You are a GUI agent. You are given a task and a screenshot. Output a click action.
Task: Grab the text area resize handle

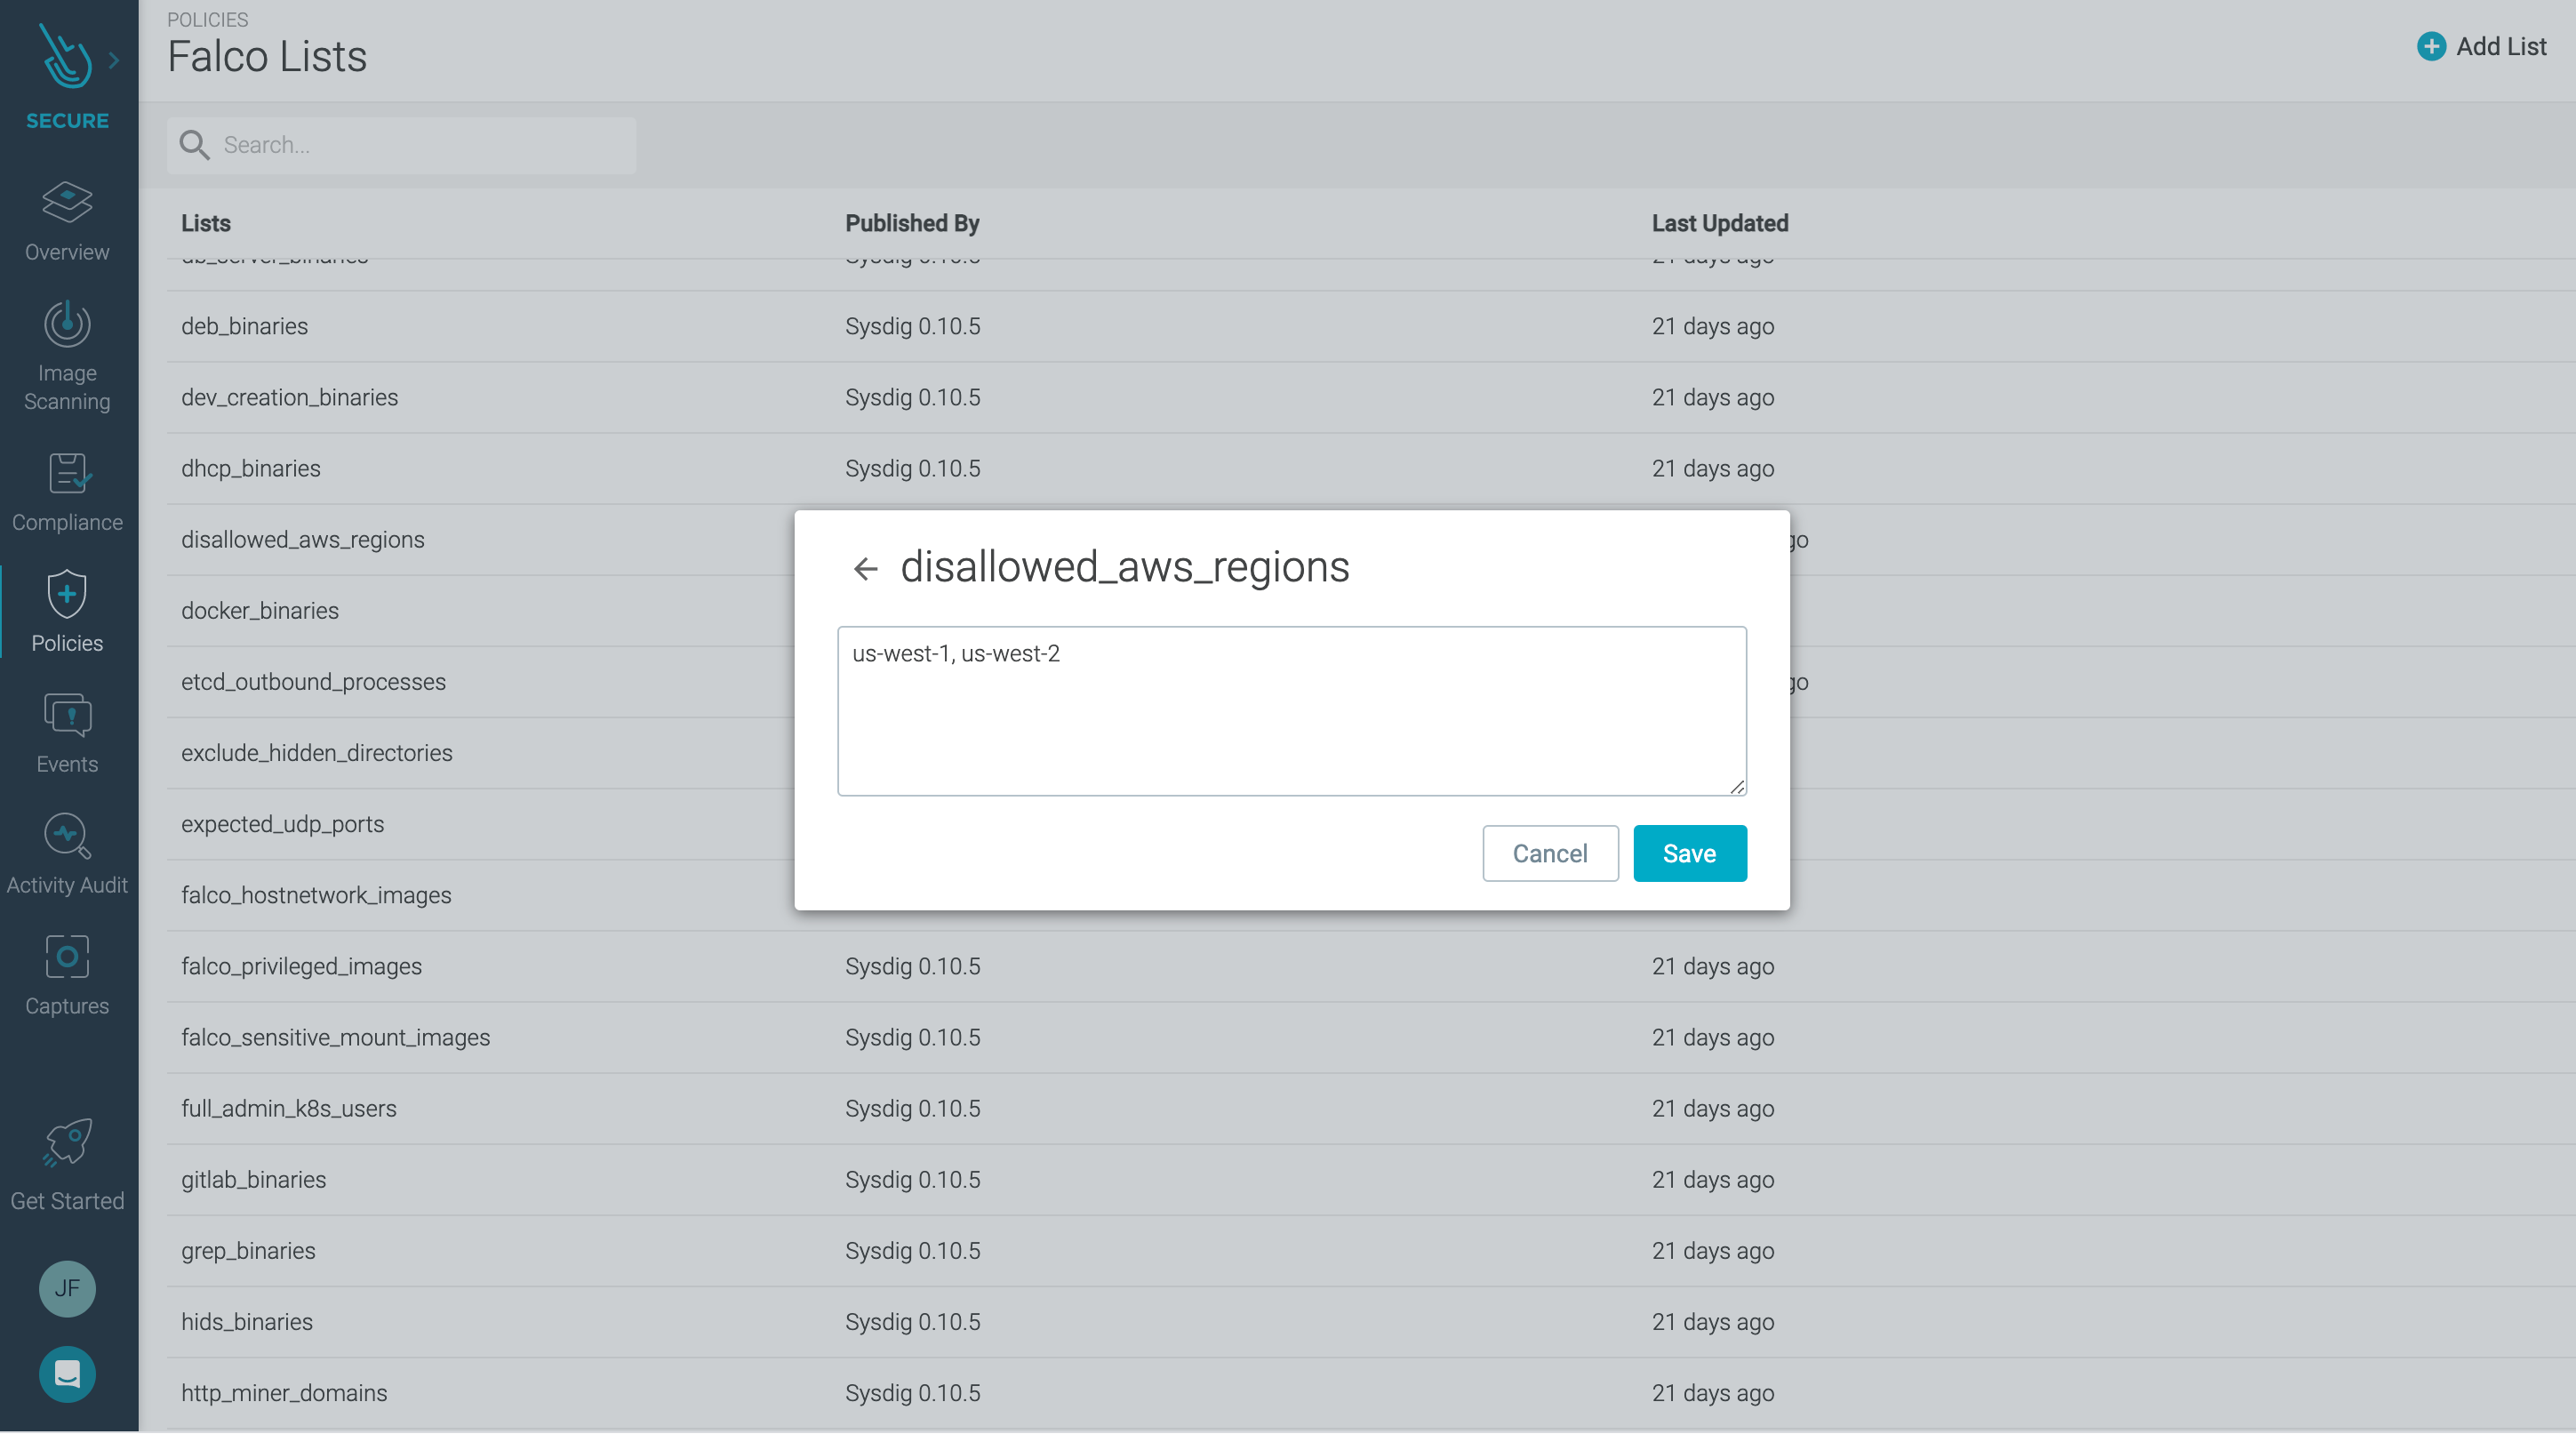[x=1737, y=787]
